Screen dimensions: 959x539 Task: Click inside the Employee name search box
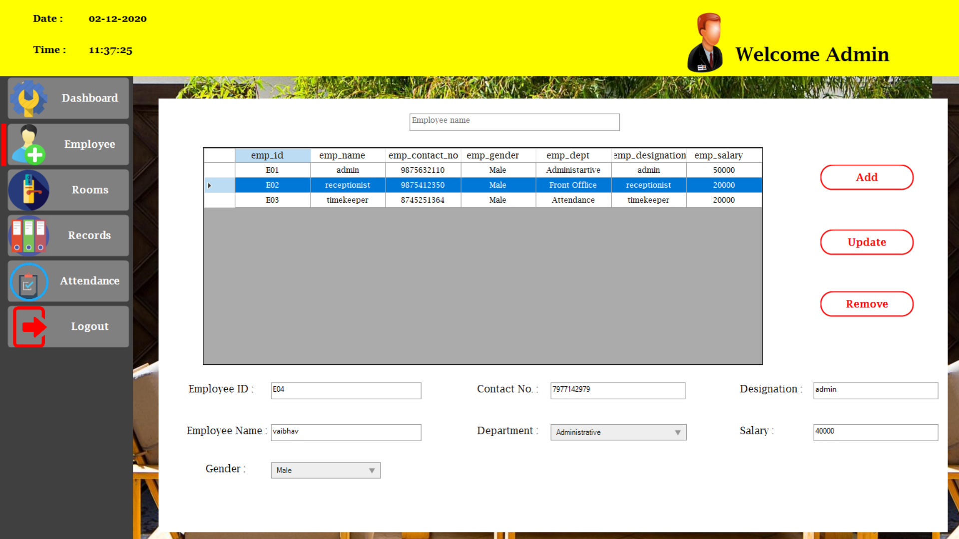[514, 122]
